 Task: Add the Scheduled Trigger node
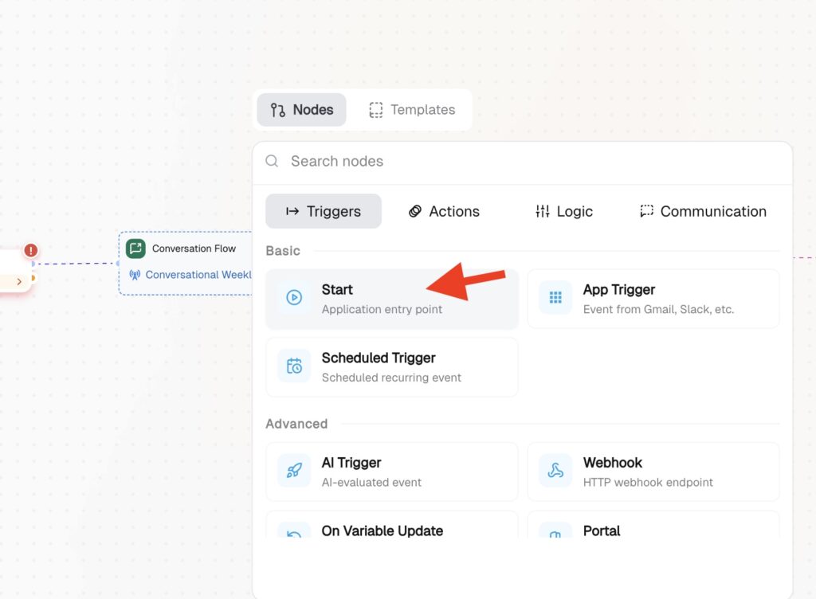(x=392, y=367)
